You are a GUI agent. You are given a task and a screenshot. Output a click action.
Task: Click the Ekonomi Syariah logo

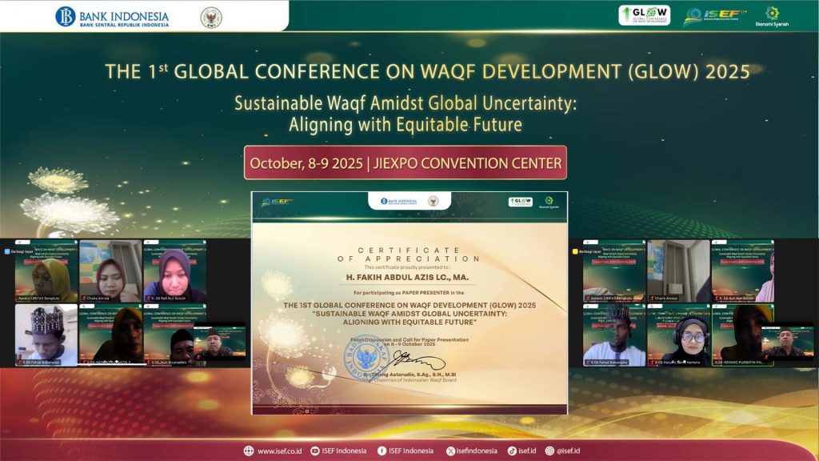coord(772,17)
